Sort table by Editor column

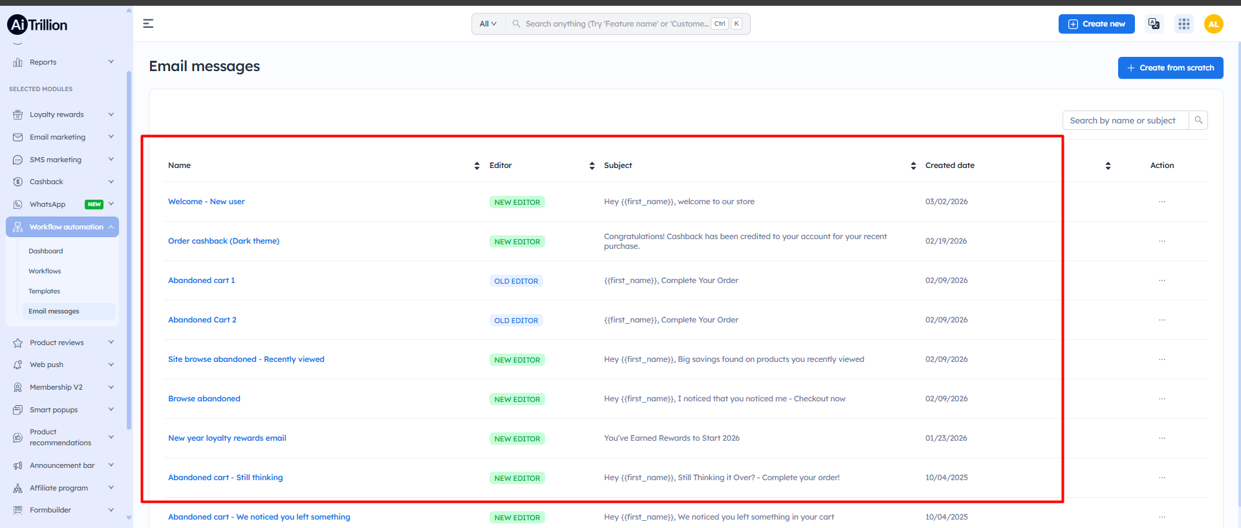tap(592, 166)
